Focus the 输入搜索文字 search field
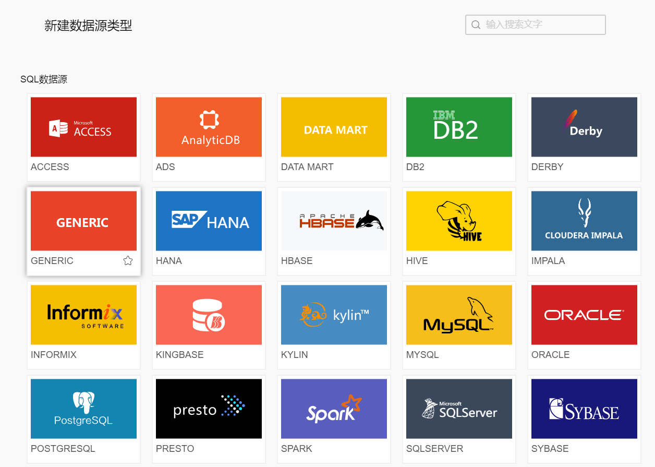Viewport: 655px width, 467px height. click(536, 25)
